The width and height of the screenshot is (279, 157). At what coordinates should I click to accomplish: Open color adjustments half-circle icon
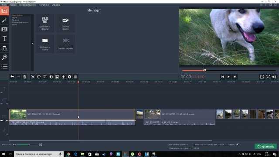click(51, 77)
